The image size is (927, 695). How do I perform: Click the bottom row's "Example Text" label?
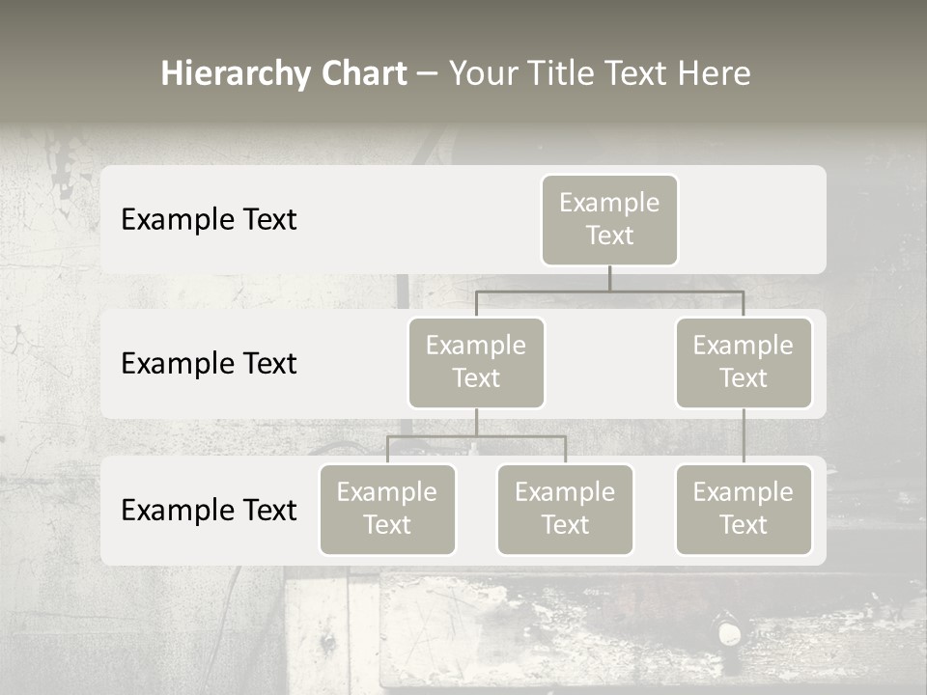[209, 510]
